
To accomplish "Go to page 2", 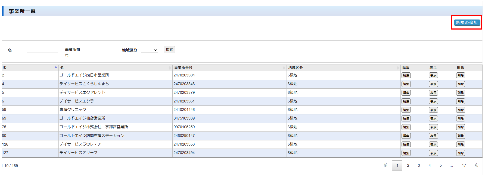I will 408,165.
